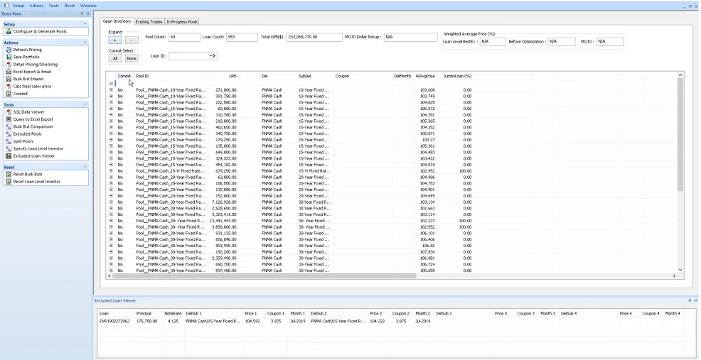Expand pool row with UPB 679,250.00
This screenshot has height=360, width=701.
tap(111, 171)
